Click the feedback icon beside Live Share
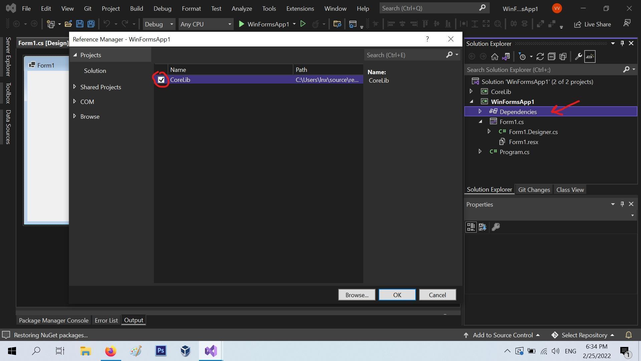Screen dimensions: 641x361 [x=627, y=23]
